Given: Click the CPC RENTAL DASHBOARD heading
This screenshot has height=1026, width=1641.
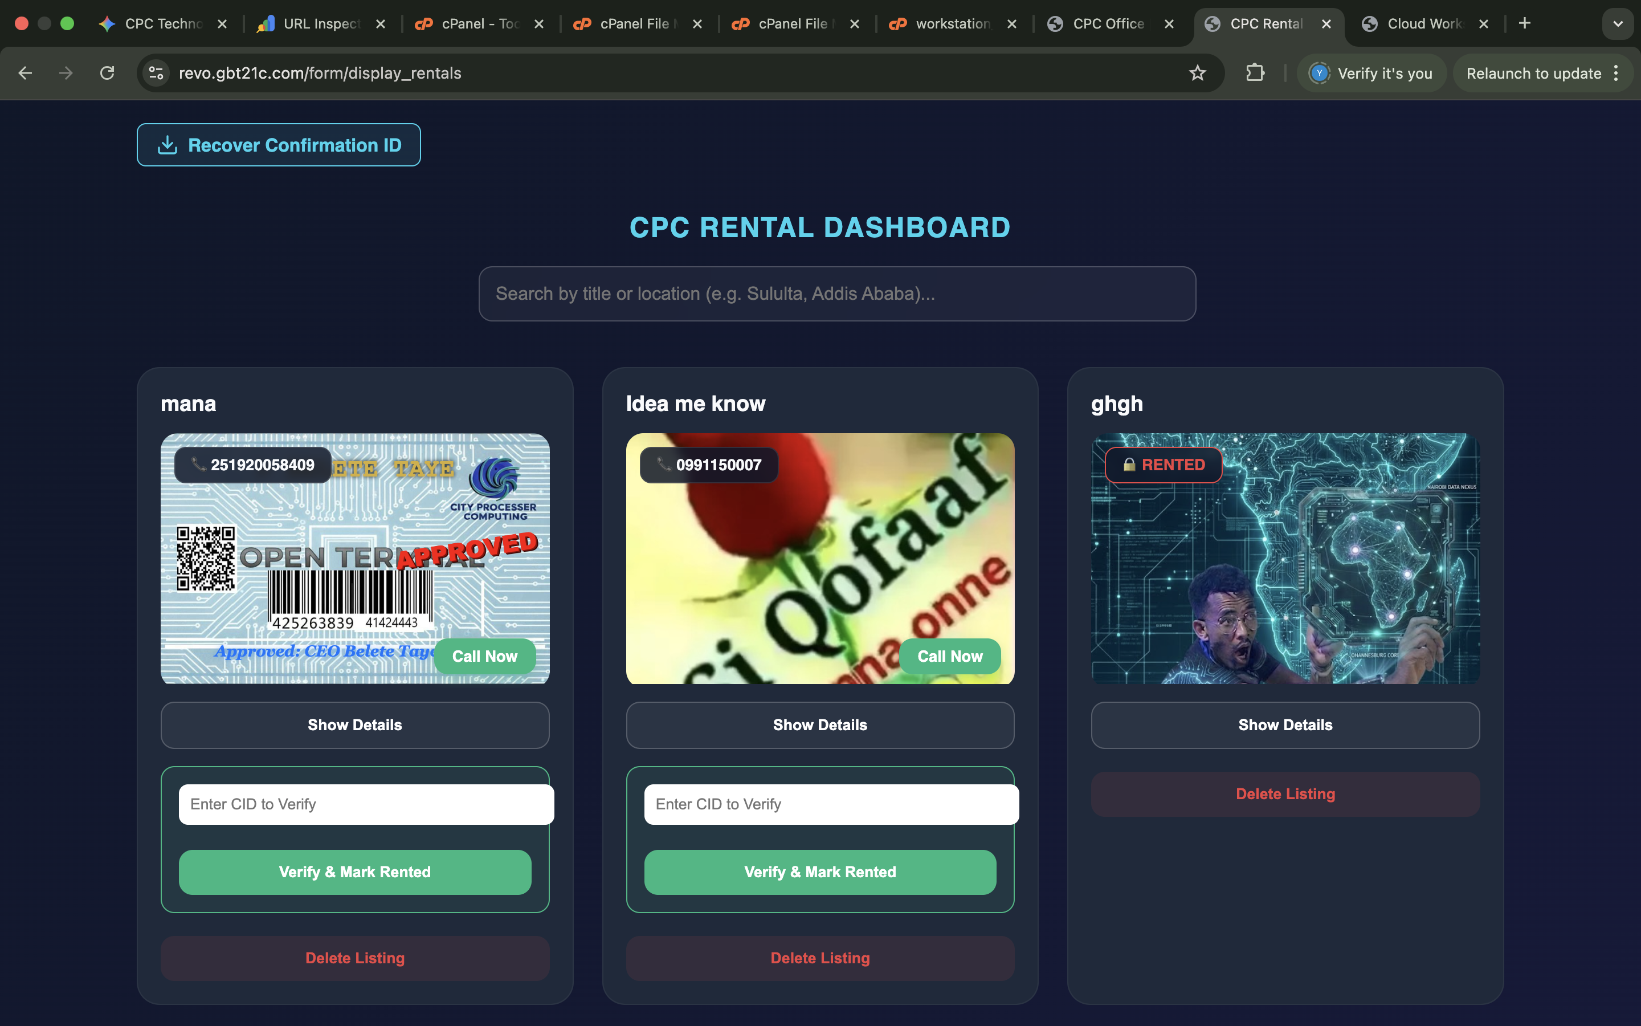Looking at the screenshot, I should (820, 227).
